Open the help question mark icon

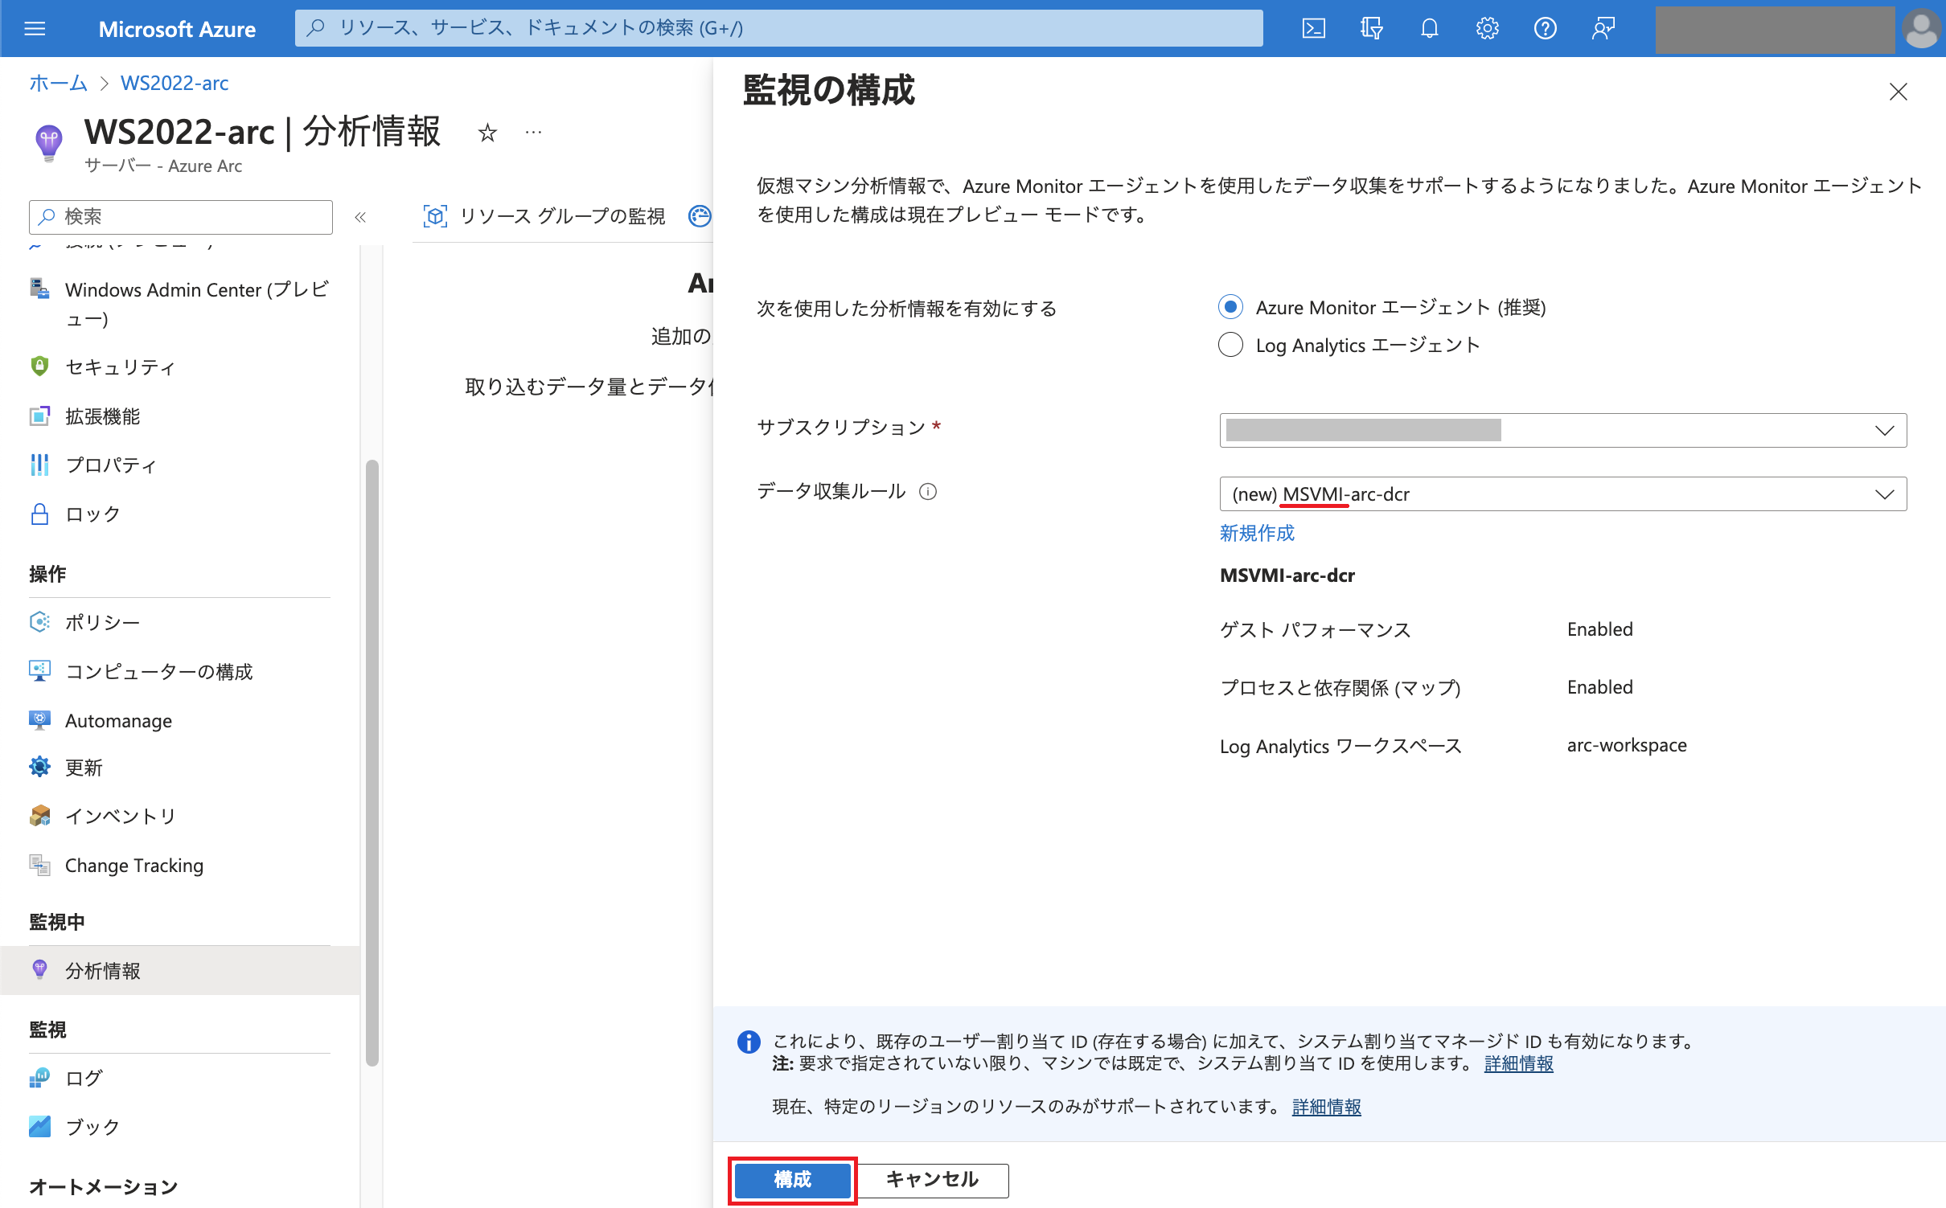click(1545, 29)
